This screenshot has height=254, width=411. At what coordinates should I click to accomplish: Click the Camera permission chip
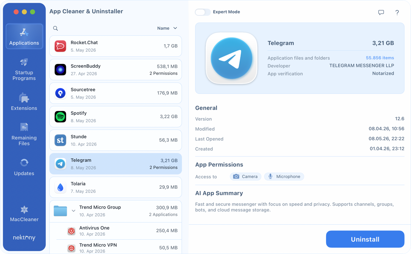click(x=245, y=177)
